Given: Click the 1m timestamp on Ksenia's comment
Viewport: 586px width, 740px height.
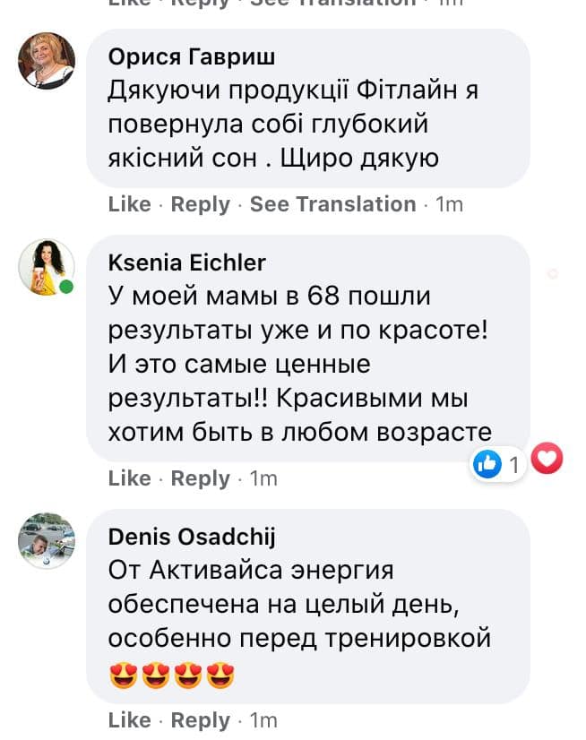Looking at the screenshot, I should [263, 479].
